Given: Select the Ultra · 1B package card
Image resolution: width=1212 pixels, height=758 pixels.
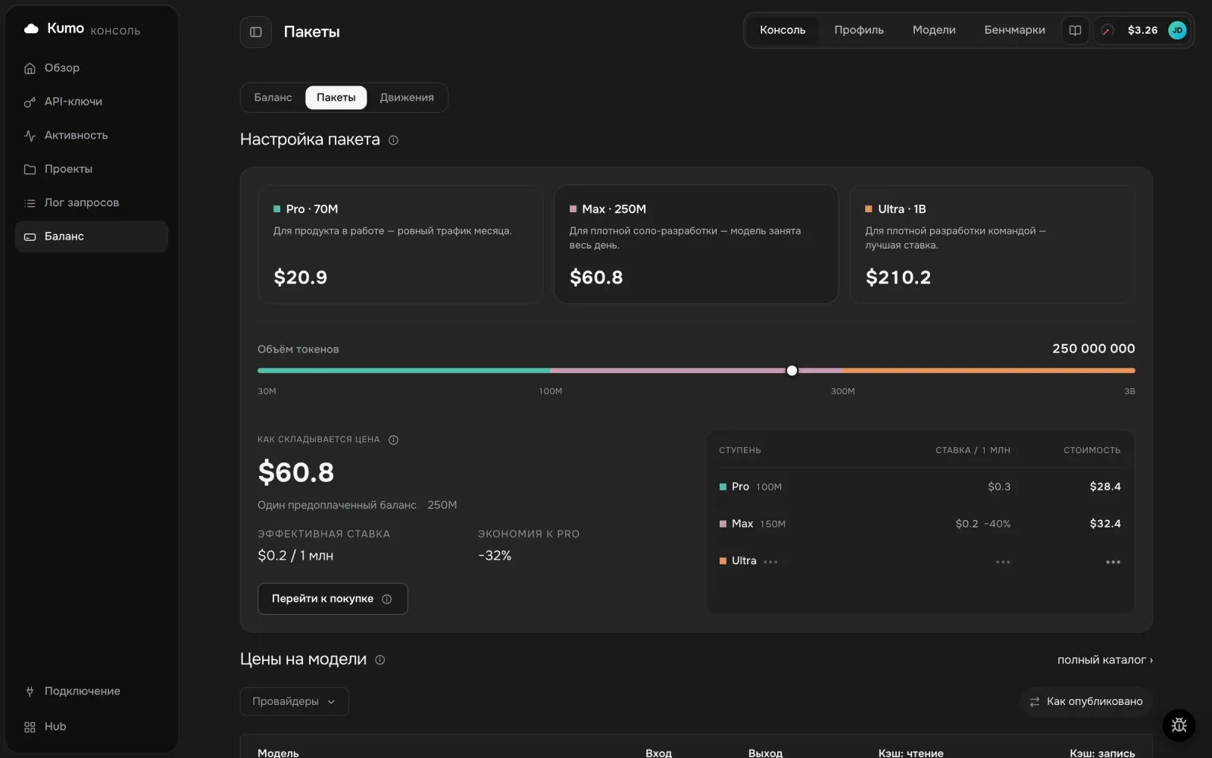Looking at the screenshot, I should 992,245.
